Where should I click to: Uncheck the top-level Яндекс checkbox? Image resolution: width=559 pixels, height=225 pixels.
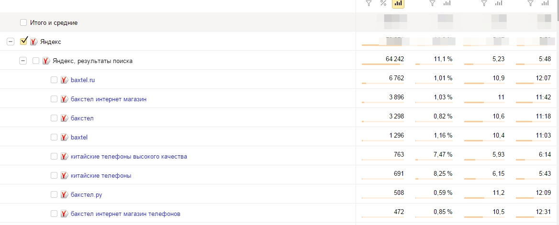[23, 42]
